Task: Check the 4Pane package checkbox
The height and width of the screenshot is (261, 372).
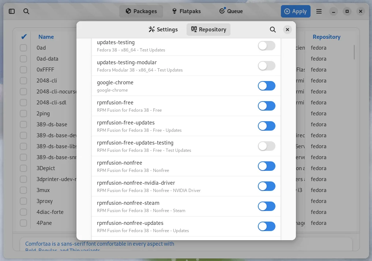Action: (x=23, y=223)
